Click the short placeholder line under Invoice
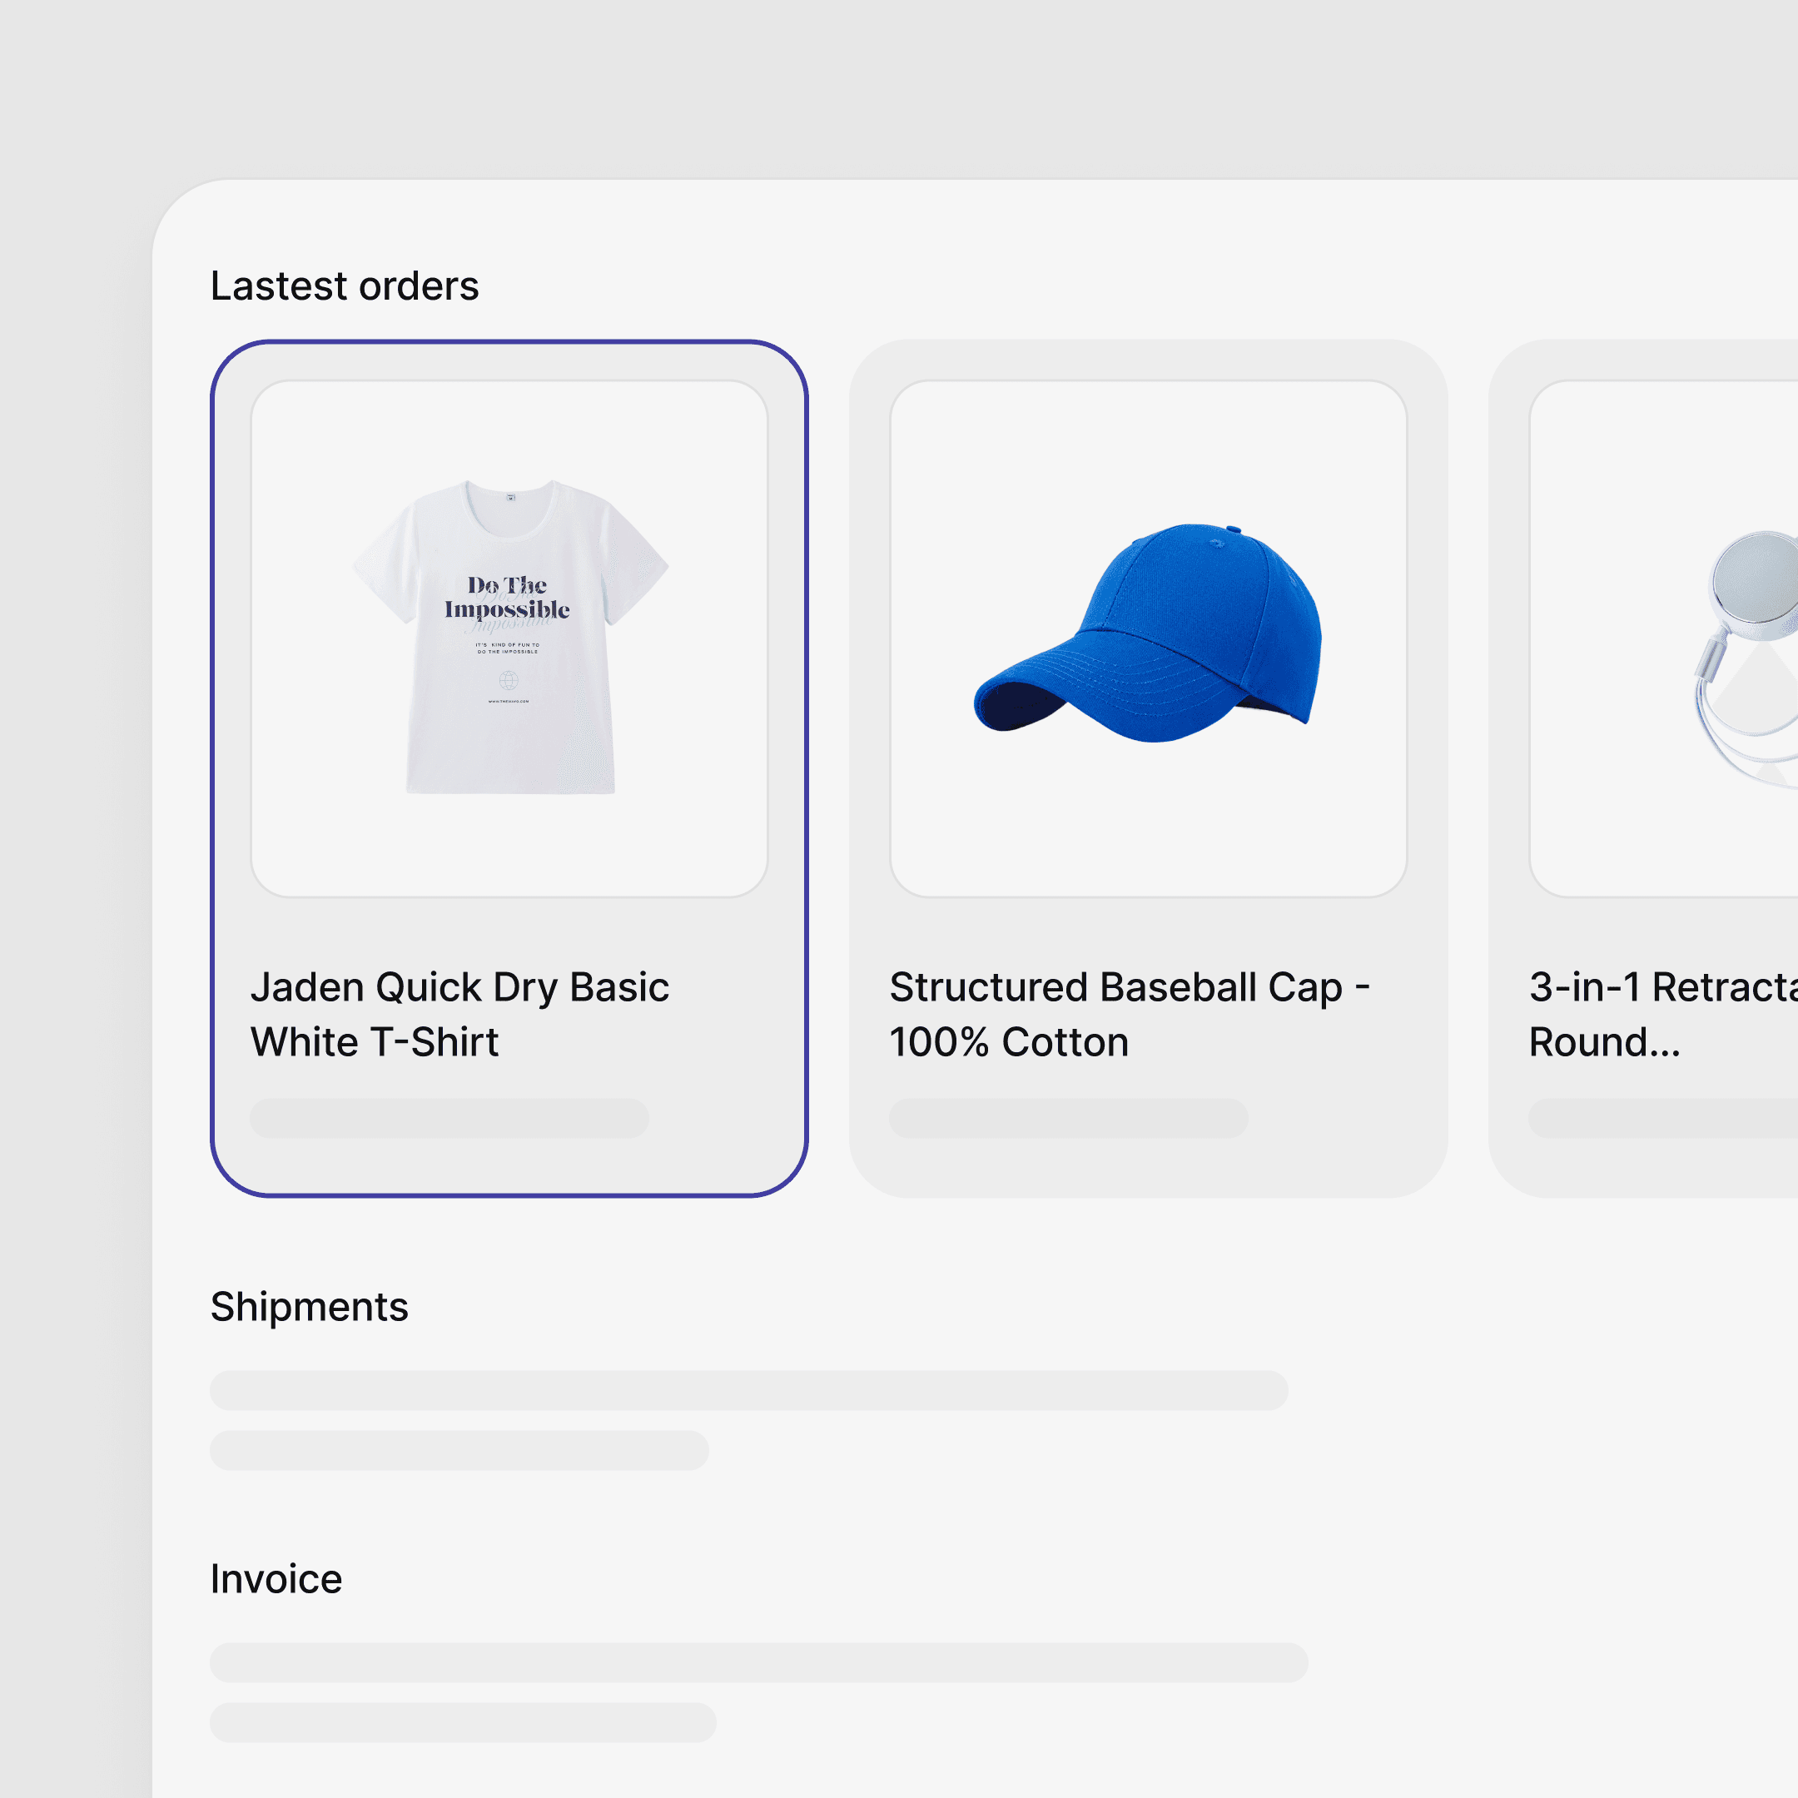The height and width of the screenshot is (1798, 1798). (x=464, y=1722)
